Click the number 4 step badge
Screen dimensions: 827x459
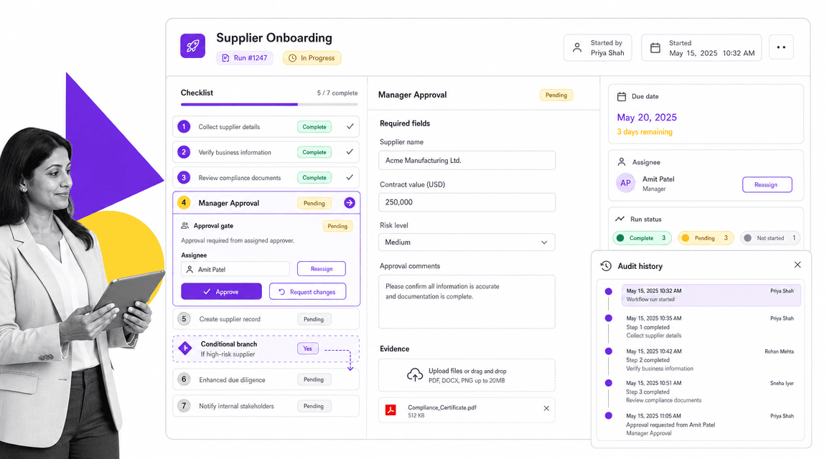(x=184, y=203)
